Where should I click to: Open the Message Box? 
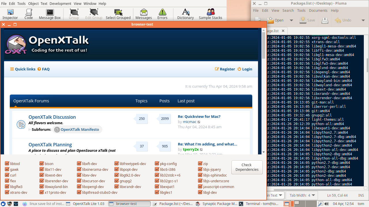pos(50,14)
